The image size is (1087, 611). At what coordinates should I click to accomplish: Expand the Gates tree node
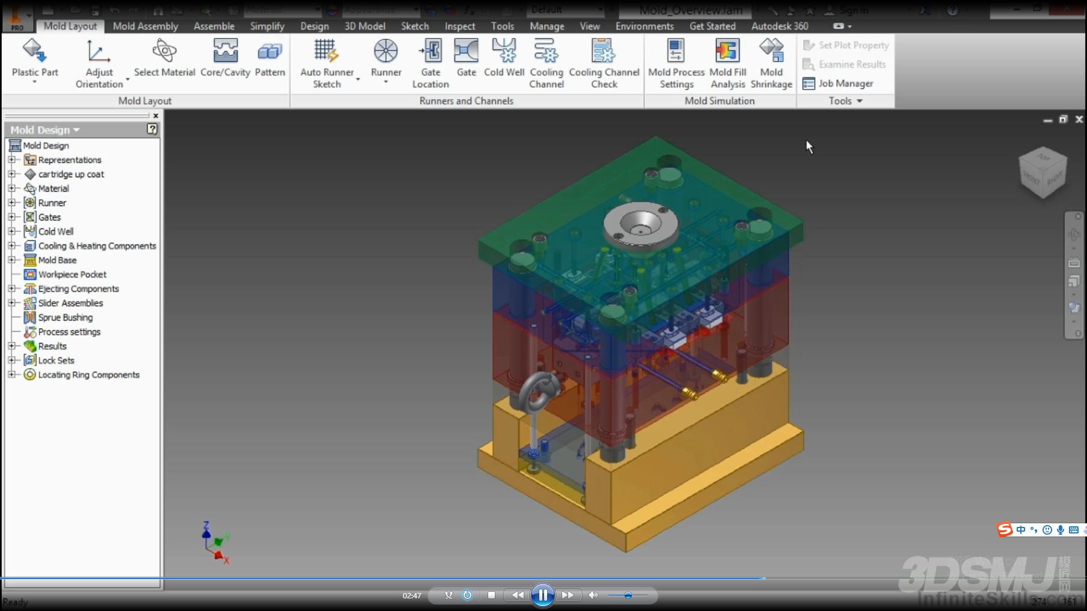pos(11,217)
